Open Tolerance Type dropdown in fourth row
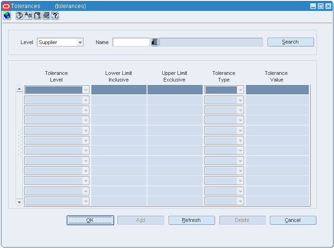 (x=224, y=120)
